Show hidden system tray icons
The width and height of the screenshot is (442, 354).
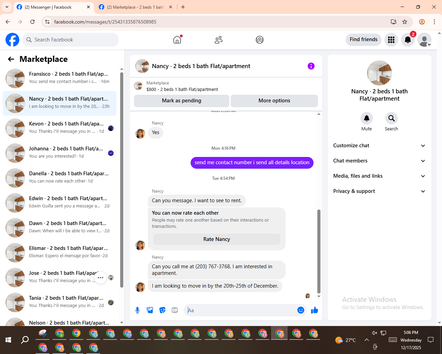pyautogui.click(x=367, y=340)
